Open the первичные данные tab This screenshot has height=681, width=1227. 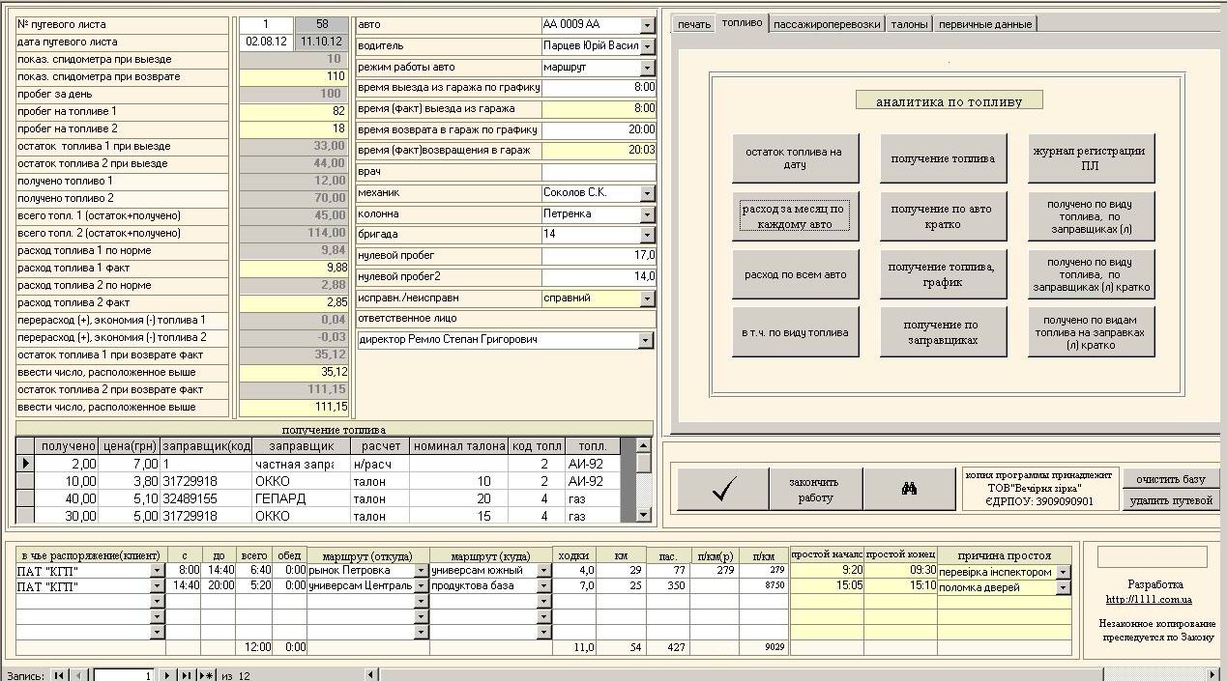(985, 24)
